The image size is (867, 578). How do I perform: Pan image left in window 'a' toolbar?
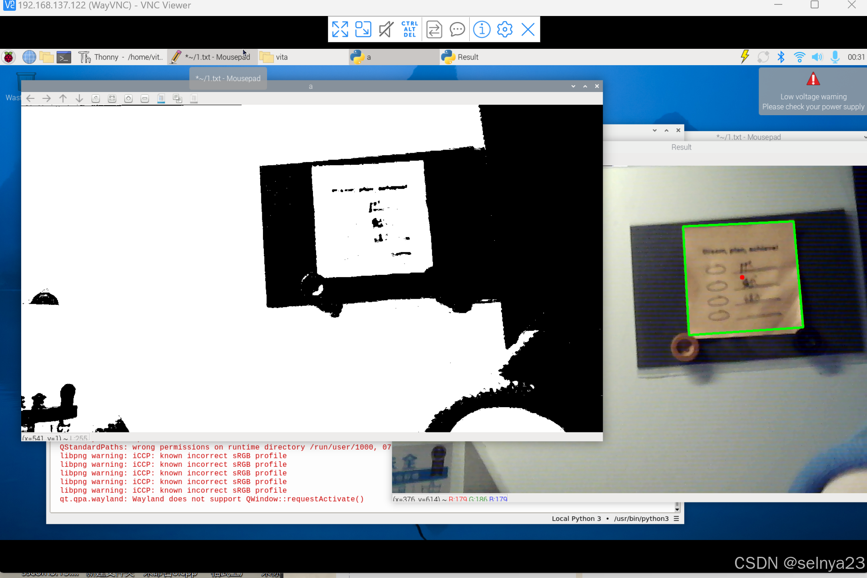[30, 98]
